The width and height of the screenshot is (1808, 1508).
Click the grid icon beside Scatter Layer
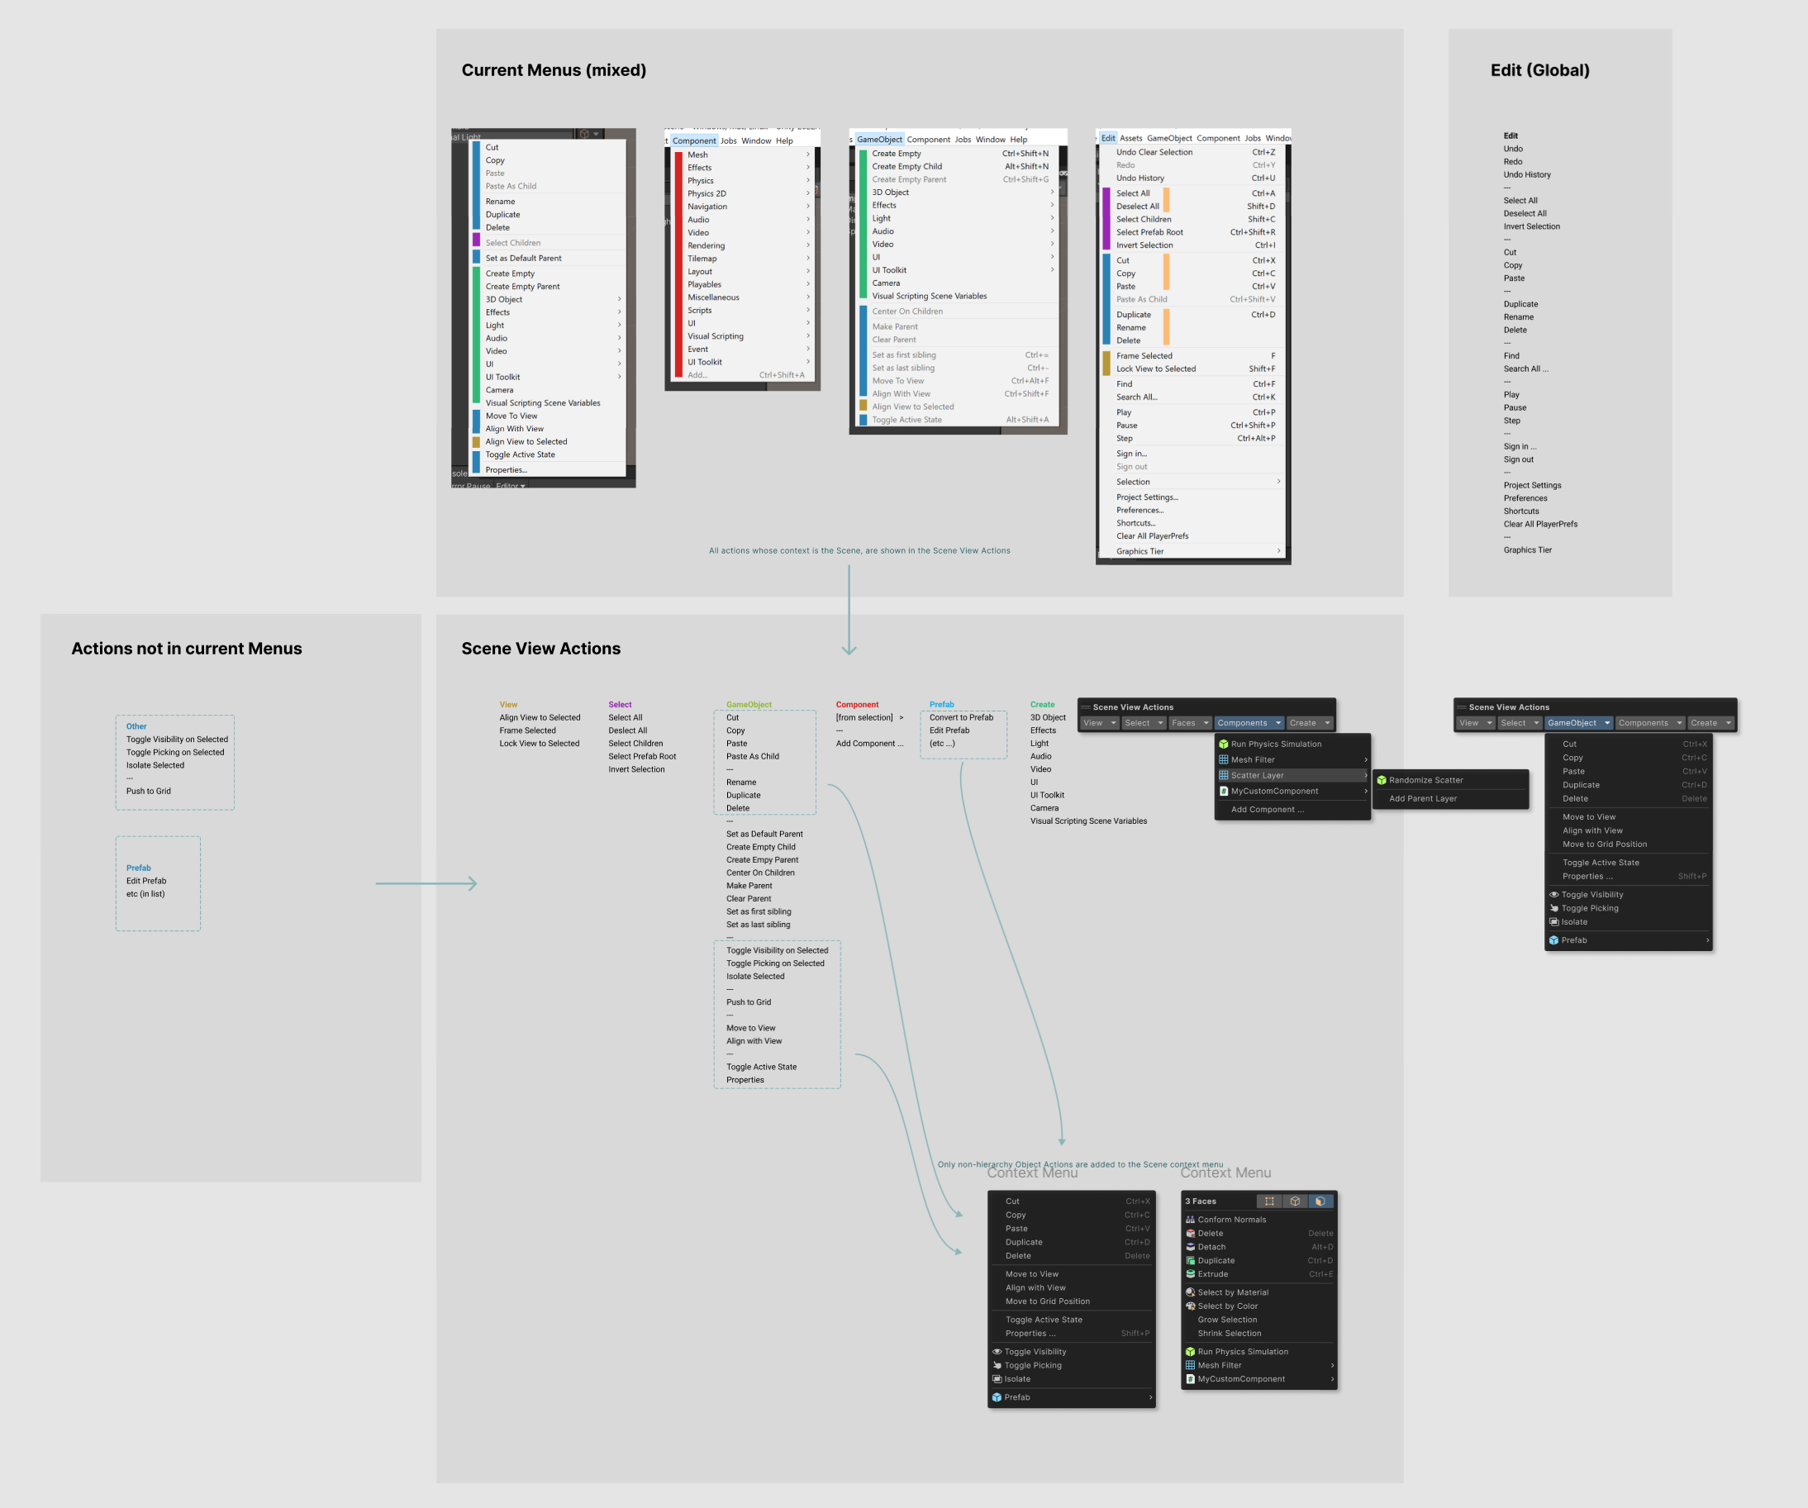pos(1224,775)
